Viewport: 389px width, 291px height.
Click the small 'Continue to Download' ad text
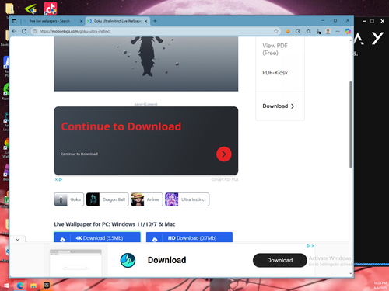coord(79,154)
